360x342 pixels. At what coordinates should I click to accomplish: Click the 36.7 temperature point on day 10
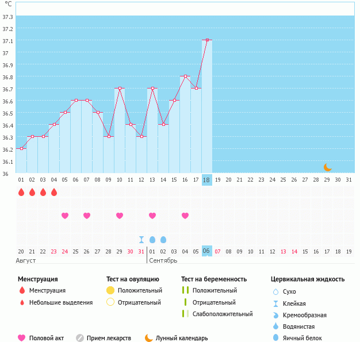[x=120, y=89]
